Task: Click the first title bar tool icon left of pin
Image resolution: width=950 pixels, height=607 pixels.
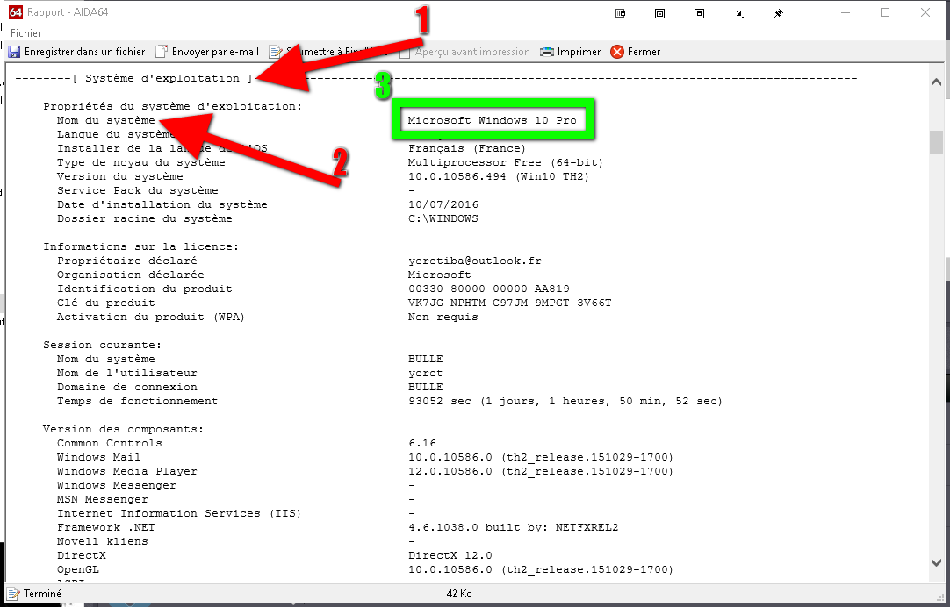Action: click(621, 14)
